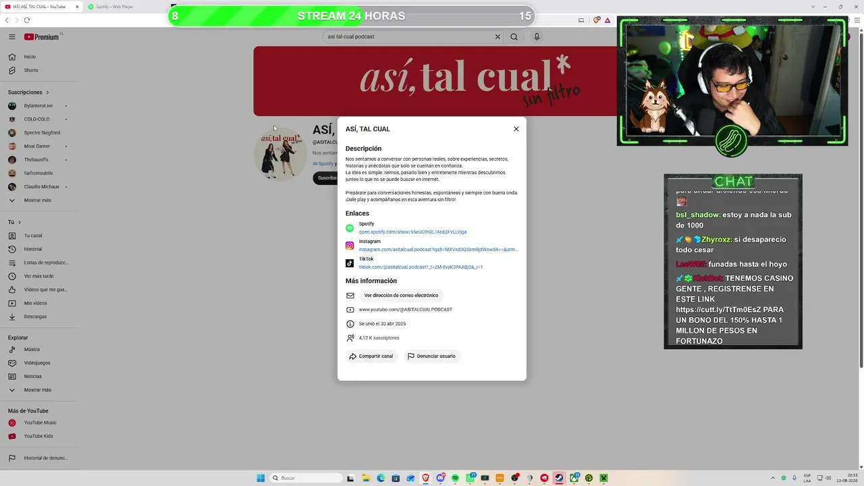Open the clock showing 20:53
The image size is (864, 486).
(x=847, y=479)
